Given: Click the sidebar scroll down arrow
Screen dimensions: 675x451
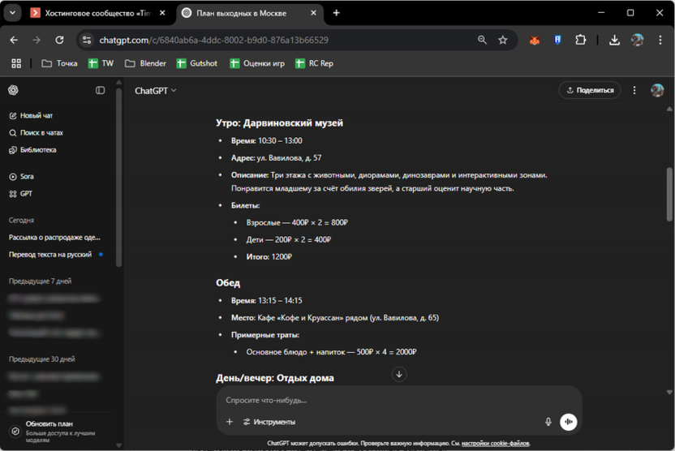Looking at the screenshot, I should tap(118, 445).
